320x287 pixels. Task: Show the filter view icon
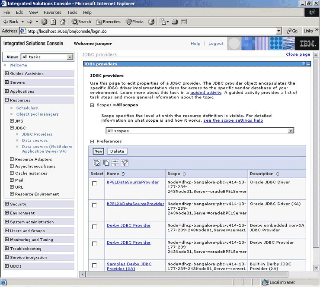115,163
